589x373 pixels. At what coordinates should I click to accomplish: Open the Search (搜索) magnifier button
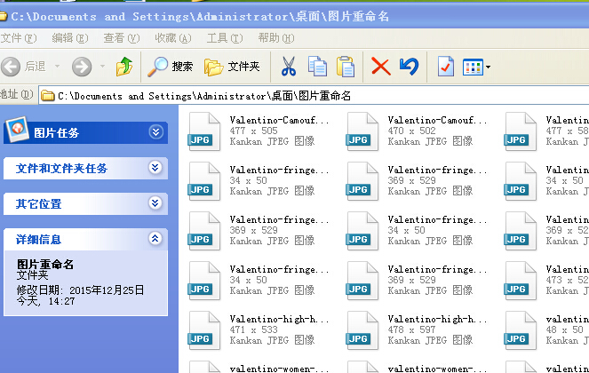[x=171, y=67]
